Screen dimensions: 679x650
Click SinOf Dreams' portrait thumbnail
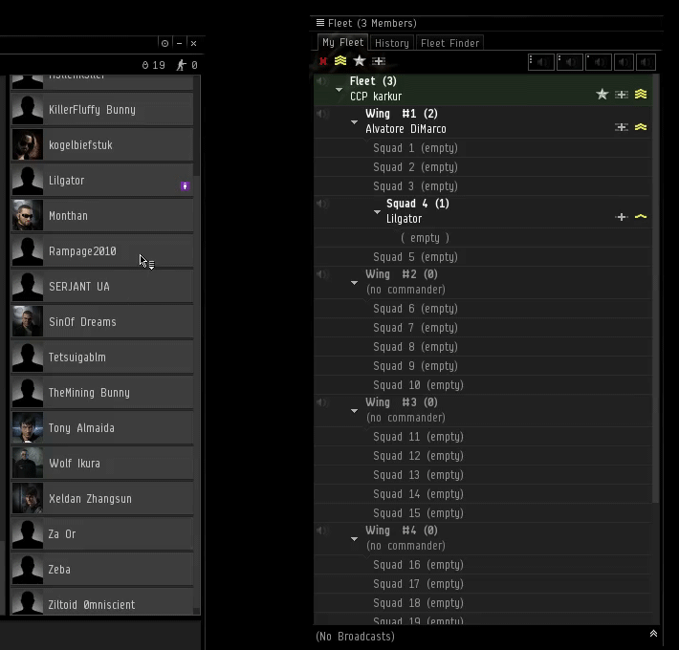[x=28, y=321]
